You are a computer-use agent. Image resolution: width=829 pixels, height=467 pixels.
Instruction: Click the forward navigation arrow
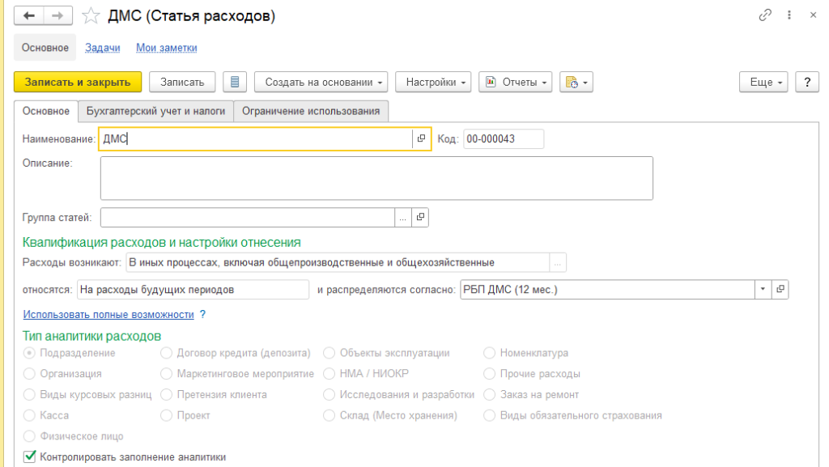(57, 16)
